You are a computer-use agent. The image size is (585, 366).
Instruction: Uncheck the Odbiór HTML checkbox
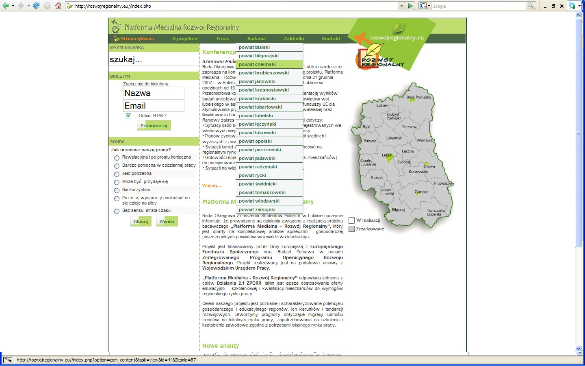(128, 115)
